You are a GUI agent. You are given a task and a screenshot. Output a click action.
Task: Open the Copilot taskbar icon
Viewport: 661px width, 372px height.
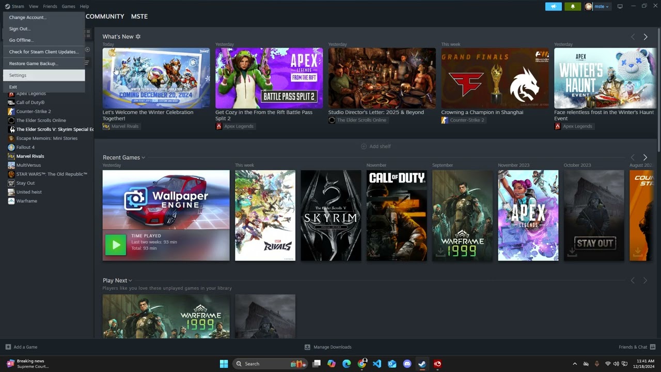point(332,364)
